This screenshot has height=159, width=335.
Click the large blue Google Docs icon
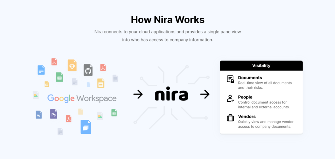pyautogui.click(x=41, y=70)
